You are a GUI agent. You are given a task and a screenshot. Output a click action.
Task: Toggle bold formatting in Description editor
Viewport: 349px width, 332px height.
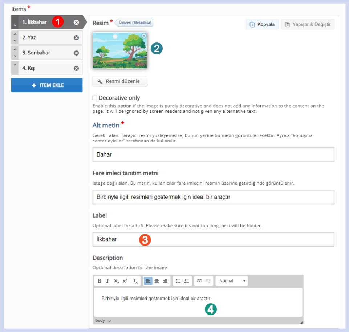click(100, 281)
